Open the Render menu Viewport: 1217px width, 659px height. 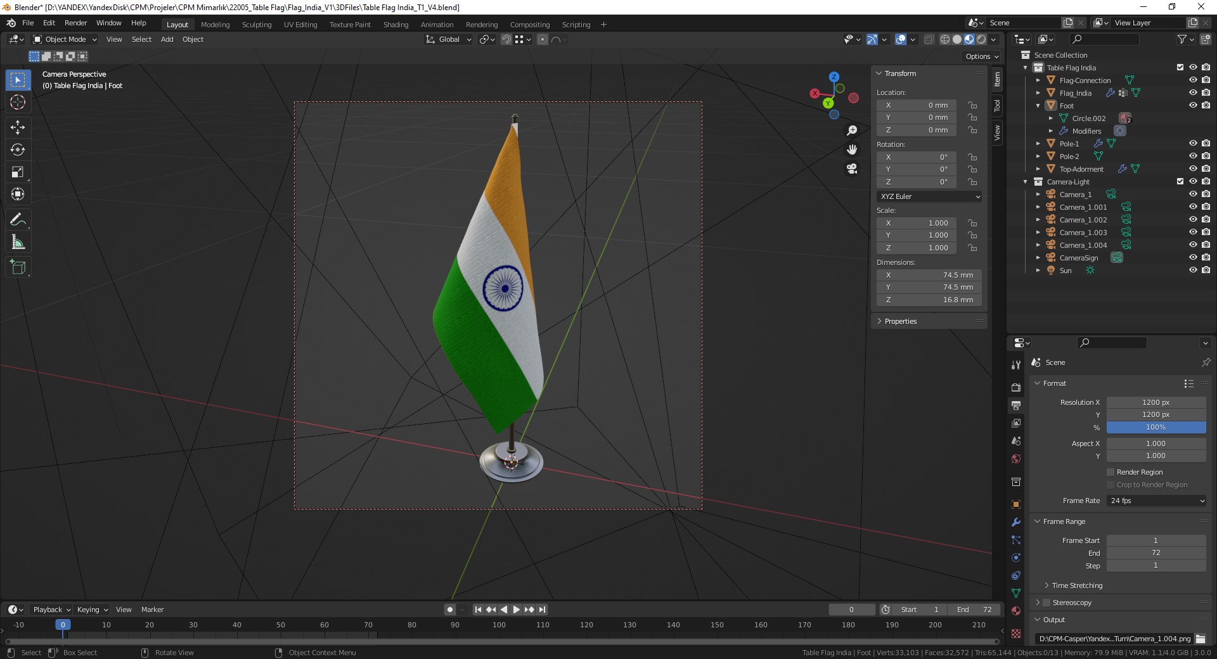pyautogui.click(x=75, y=23)
